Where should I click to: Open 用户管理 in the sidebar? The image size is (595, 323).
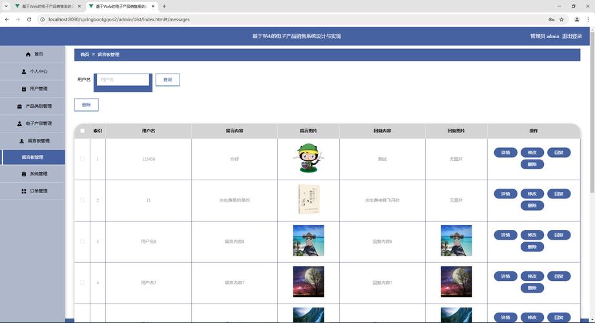click(33, 89)
